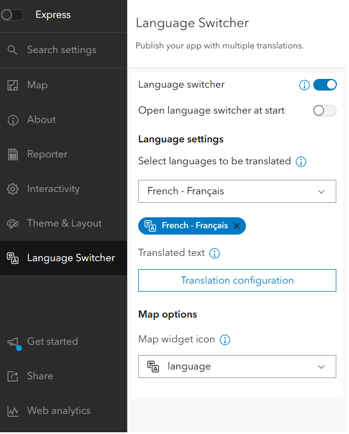Click info icon beside Select languages label
Image resolution: width=349 pixels, height=434 pixels.
[x=301, y=162]
